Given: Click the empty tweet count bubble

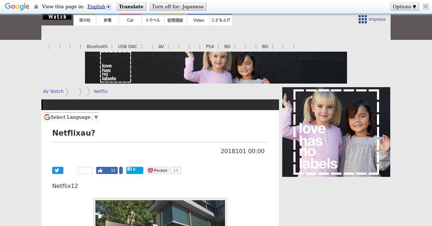Looking at the screenshot, I should pyautogui.click(x=85, y=170).
